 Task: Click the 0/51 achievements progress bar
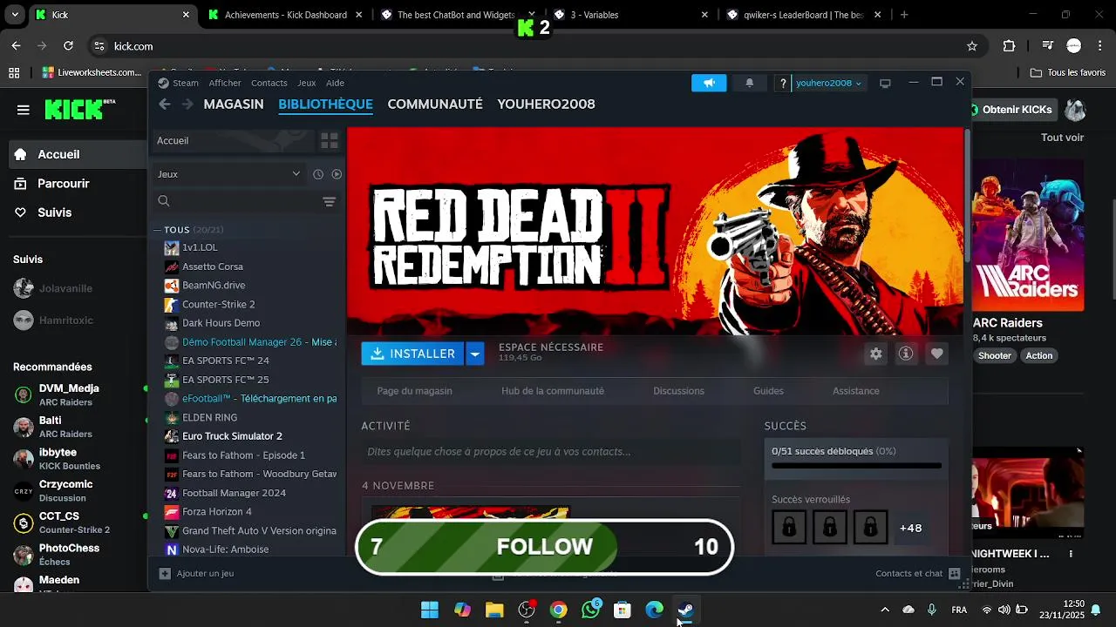pyautogui.click(x=856, y=466)
